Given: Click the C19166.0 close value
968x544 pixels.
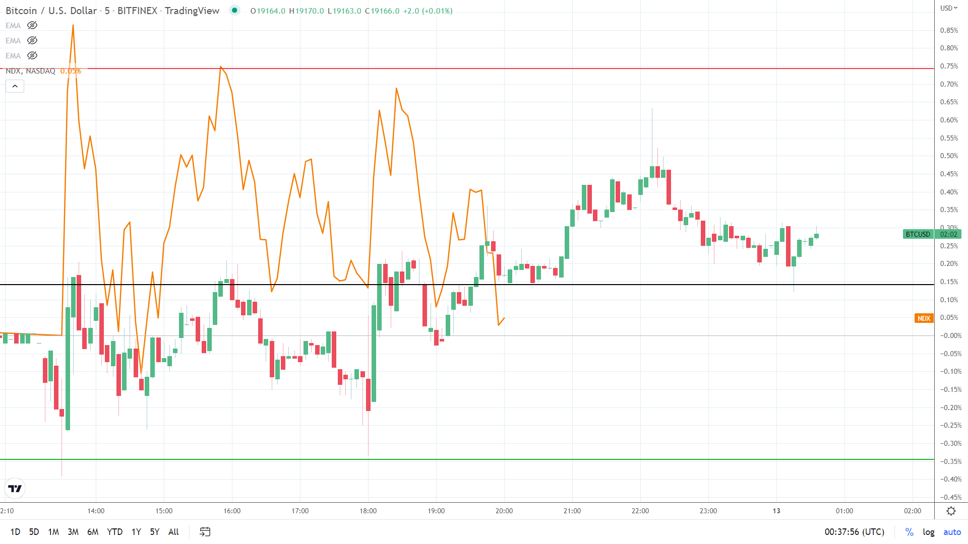Looking at the screenshot, I should point(382,11).
